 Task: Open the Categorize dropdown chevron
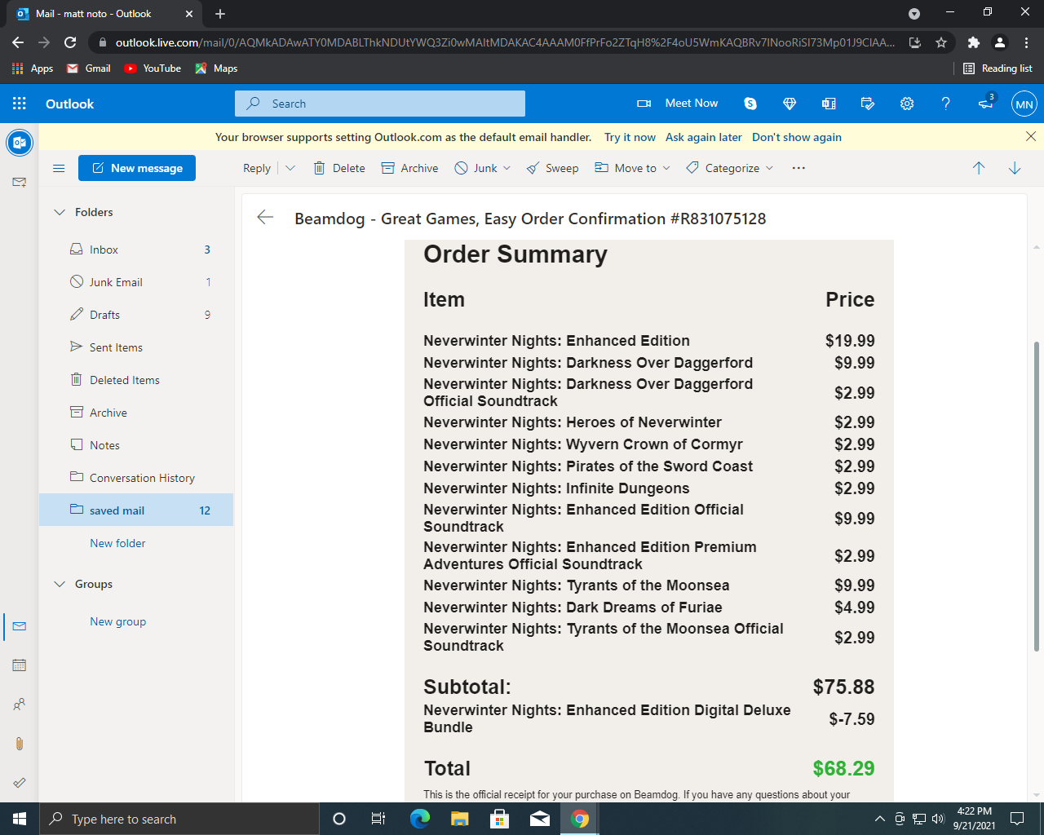tap(769, 168)
